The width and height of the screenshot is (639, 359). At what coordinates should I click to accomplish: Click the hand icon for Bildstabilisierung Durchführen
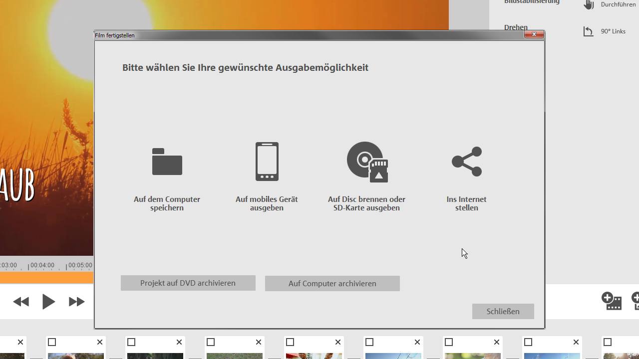click(x=589, y=4)
